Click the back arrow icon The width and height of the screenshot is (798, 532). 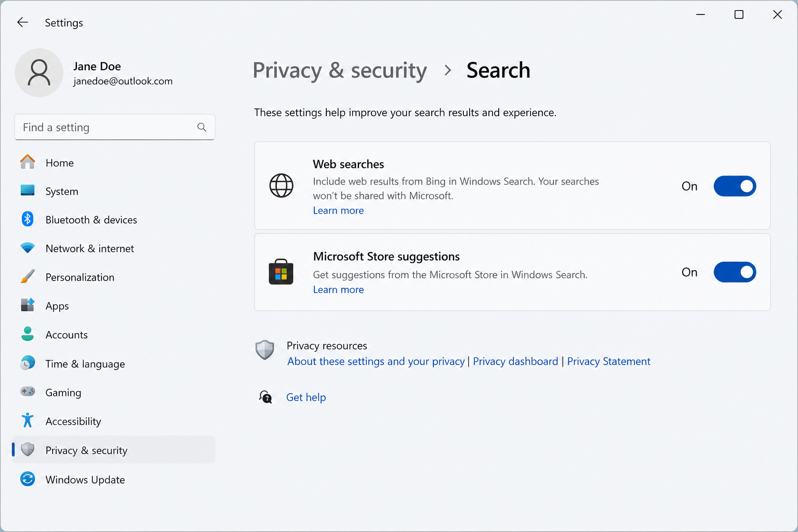coord(22,22)
